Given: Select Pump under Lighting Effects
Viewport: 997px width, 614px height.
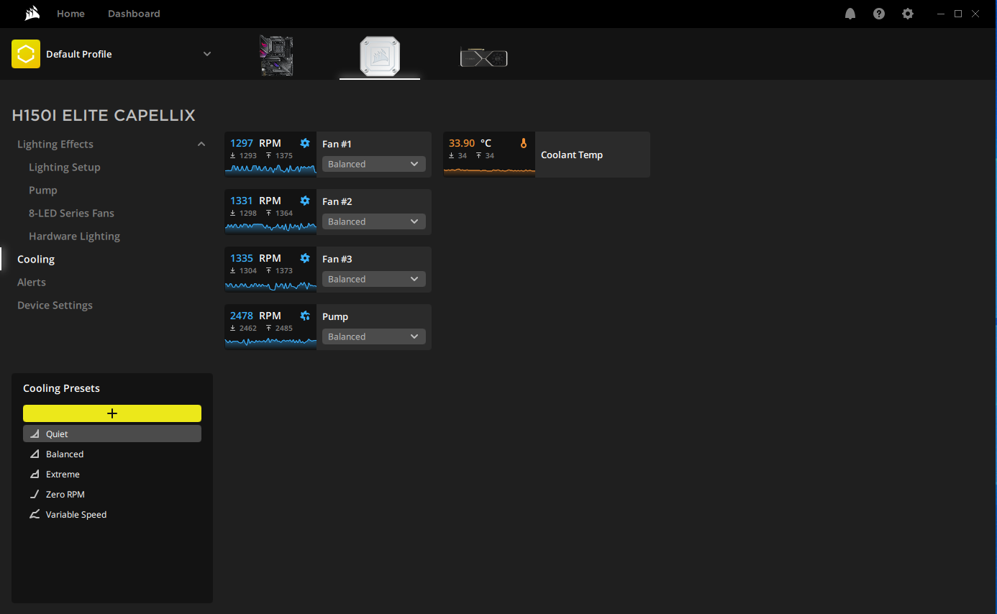Looking at the screenshot, I should pos(43,191).
